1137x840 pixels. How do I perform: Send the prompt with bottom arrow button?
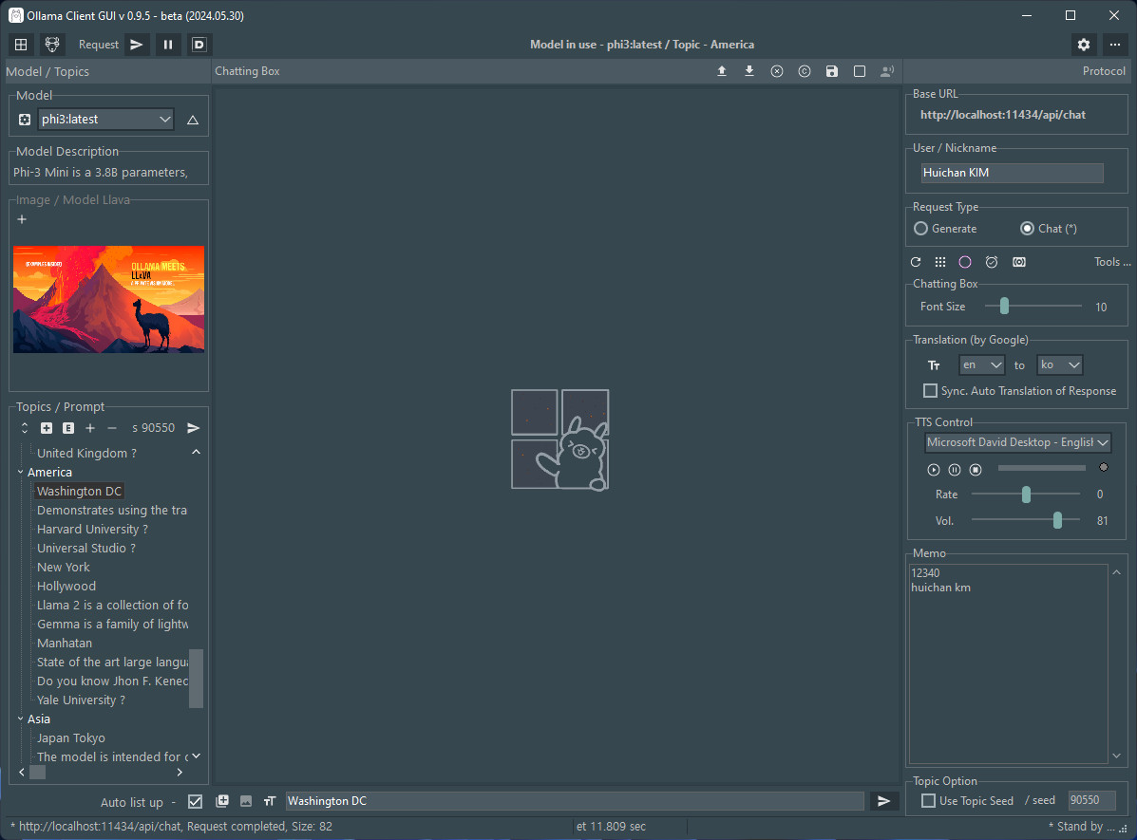884,801
